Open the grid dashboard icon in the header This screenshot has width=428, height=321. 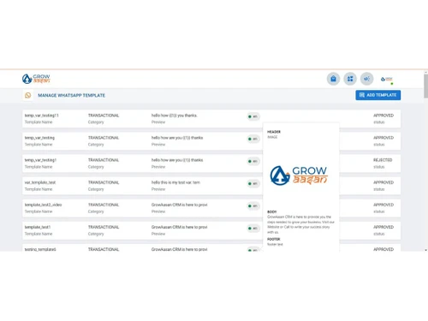point(350,79)
